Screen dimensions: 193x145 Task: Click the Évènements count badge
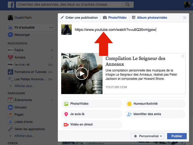(x=52, y=100)
